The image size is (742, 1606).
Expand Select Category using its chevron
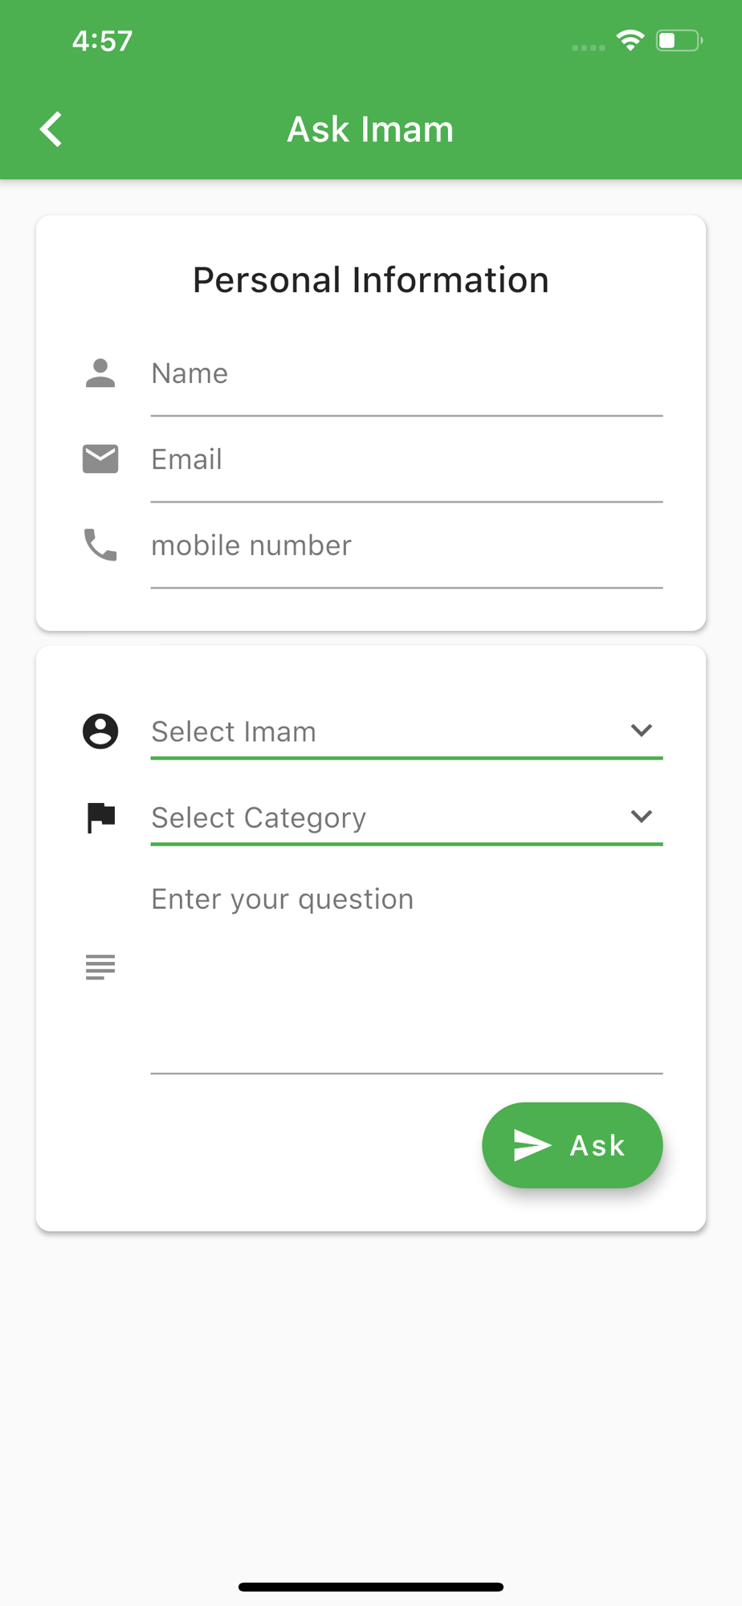(x=641, y=817)
